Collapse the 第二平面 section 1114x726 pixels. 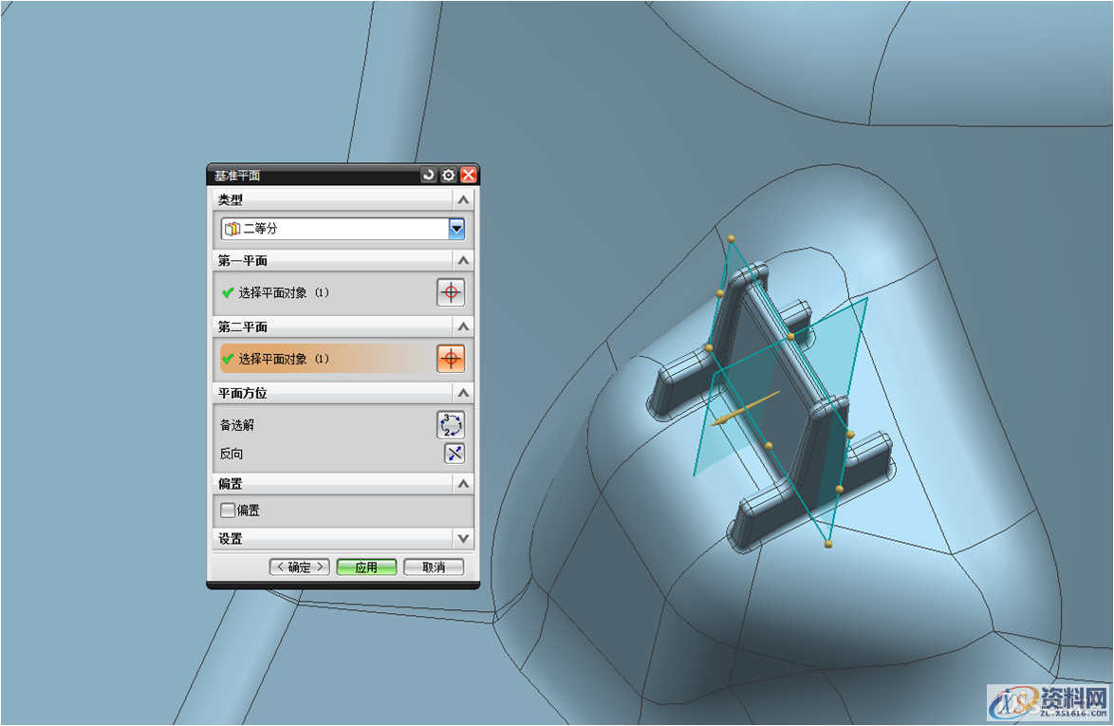pyautogui.click(x=462, y=326)
